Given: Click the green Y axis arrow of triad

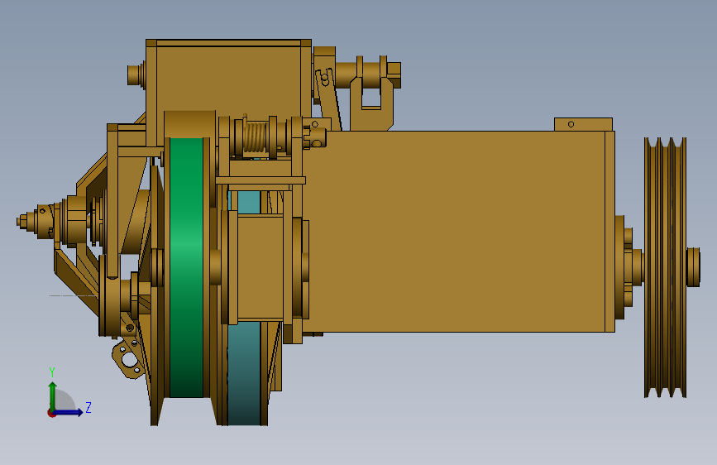Looking at the screenshot, I should (x=53, y=396).
